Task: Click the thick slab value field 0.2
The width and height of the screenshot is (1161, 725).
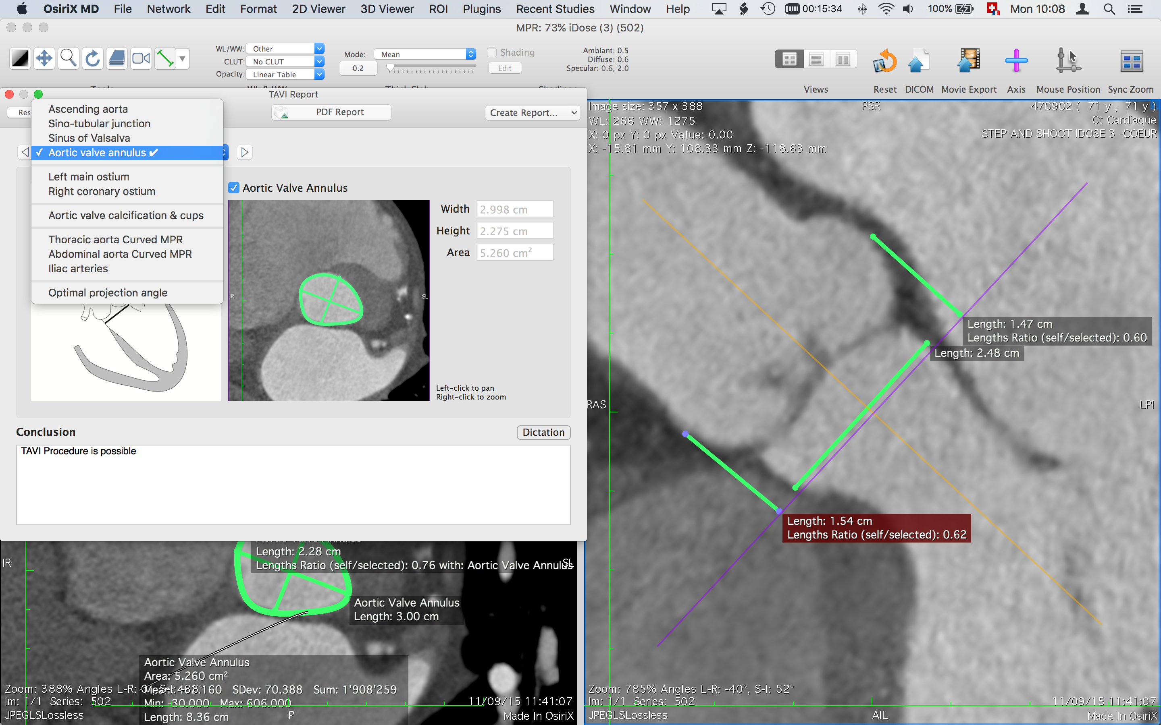Action: pos(358,68)
